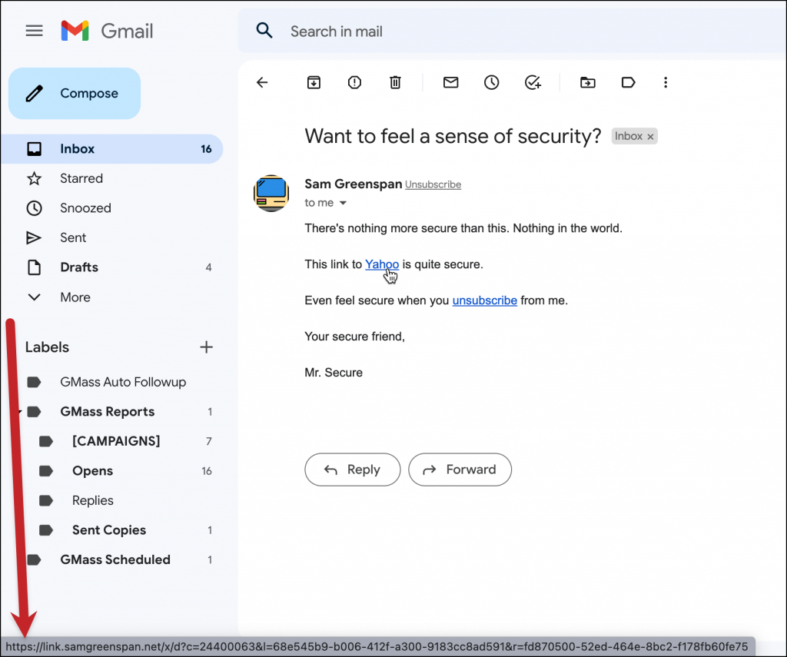Star the email via the Starred section
This screenshot has width=787, height=657.
[81, 178]
